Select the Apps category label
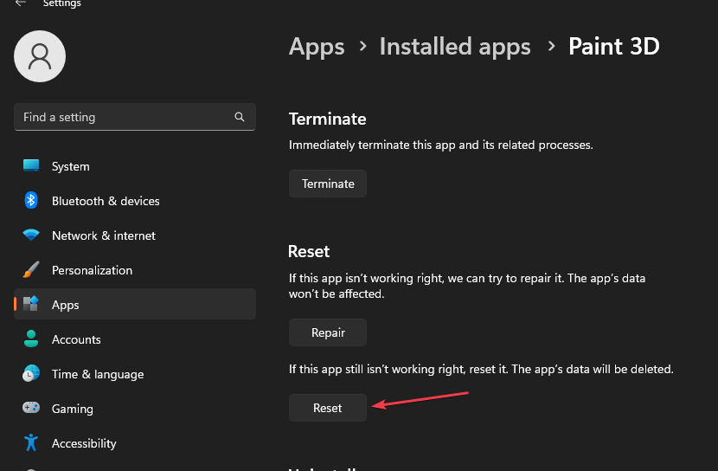The width and height of the screenshot is (718, 471). 66,305
